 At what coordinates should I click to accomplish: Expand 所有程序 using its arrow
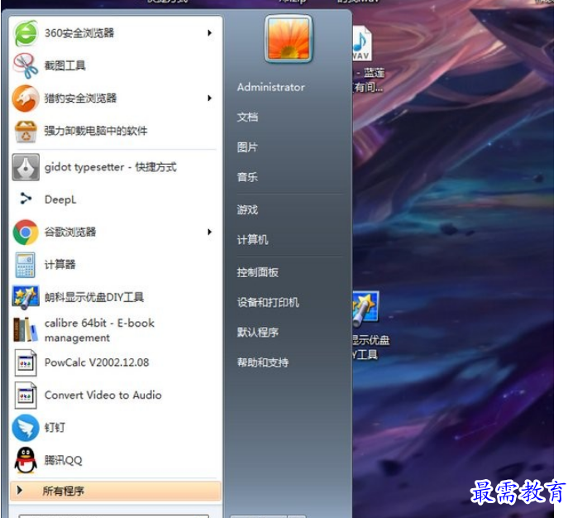tap(20, 490)
